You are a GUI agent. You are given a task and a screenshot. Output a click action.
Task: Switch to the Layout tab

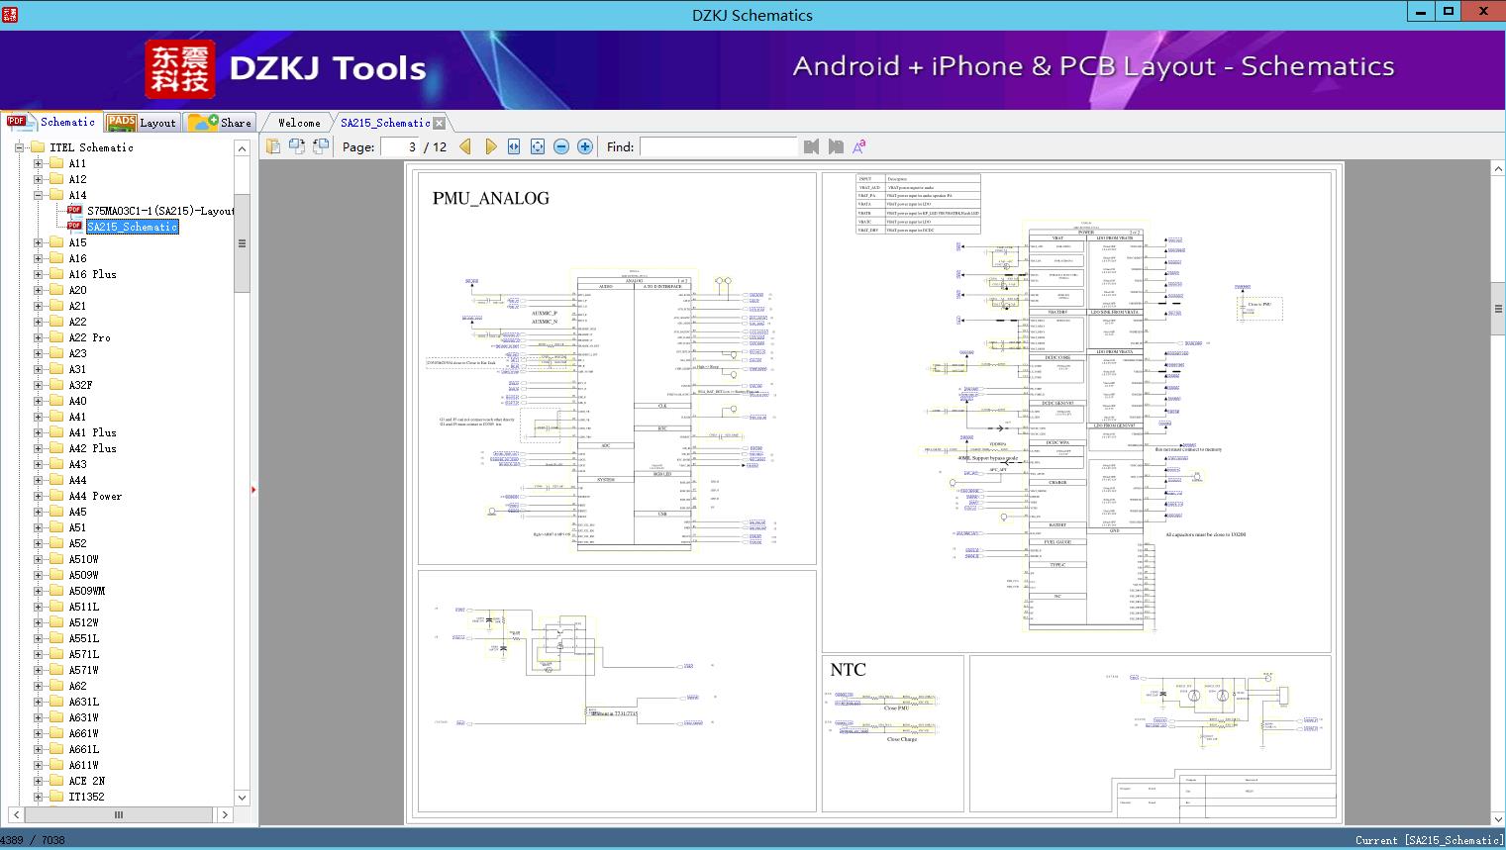142,123
